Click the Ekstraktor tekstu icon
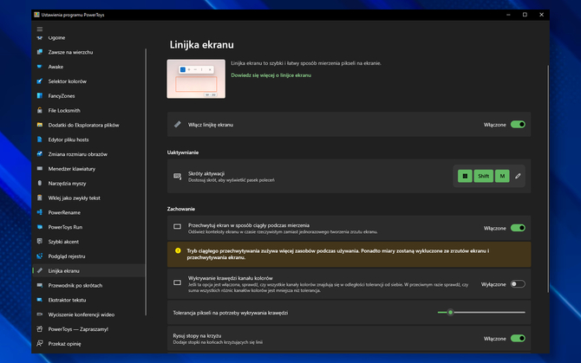This screenshot has height=363, width=581. (40, 300)
